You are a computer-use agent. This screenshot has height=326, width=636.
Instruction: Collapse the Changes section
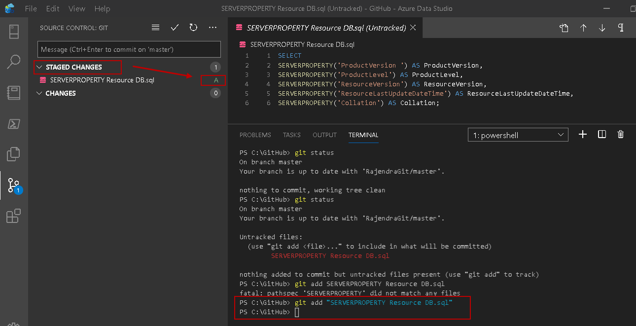40,93
